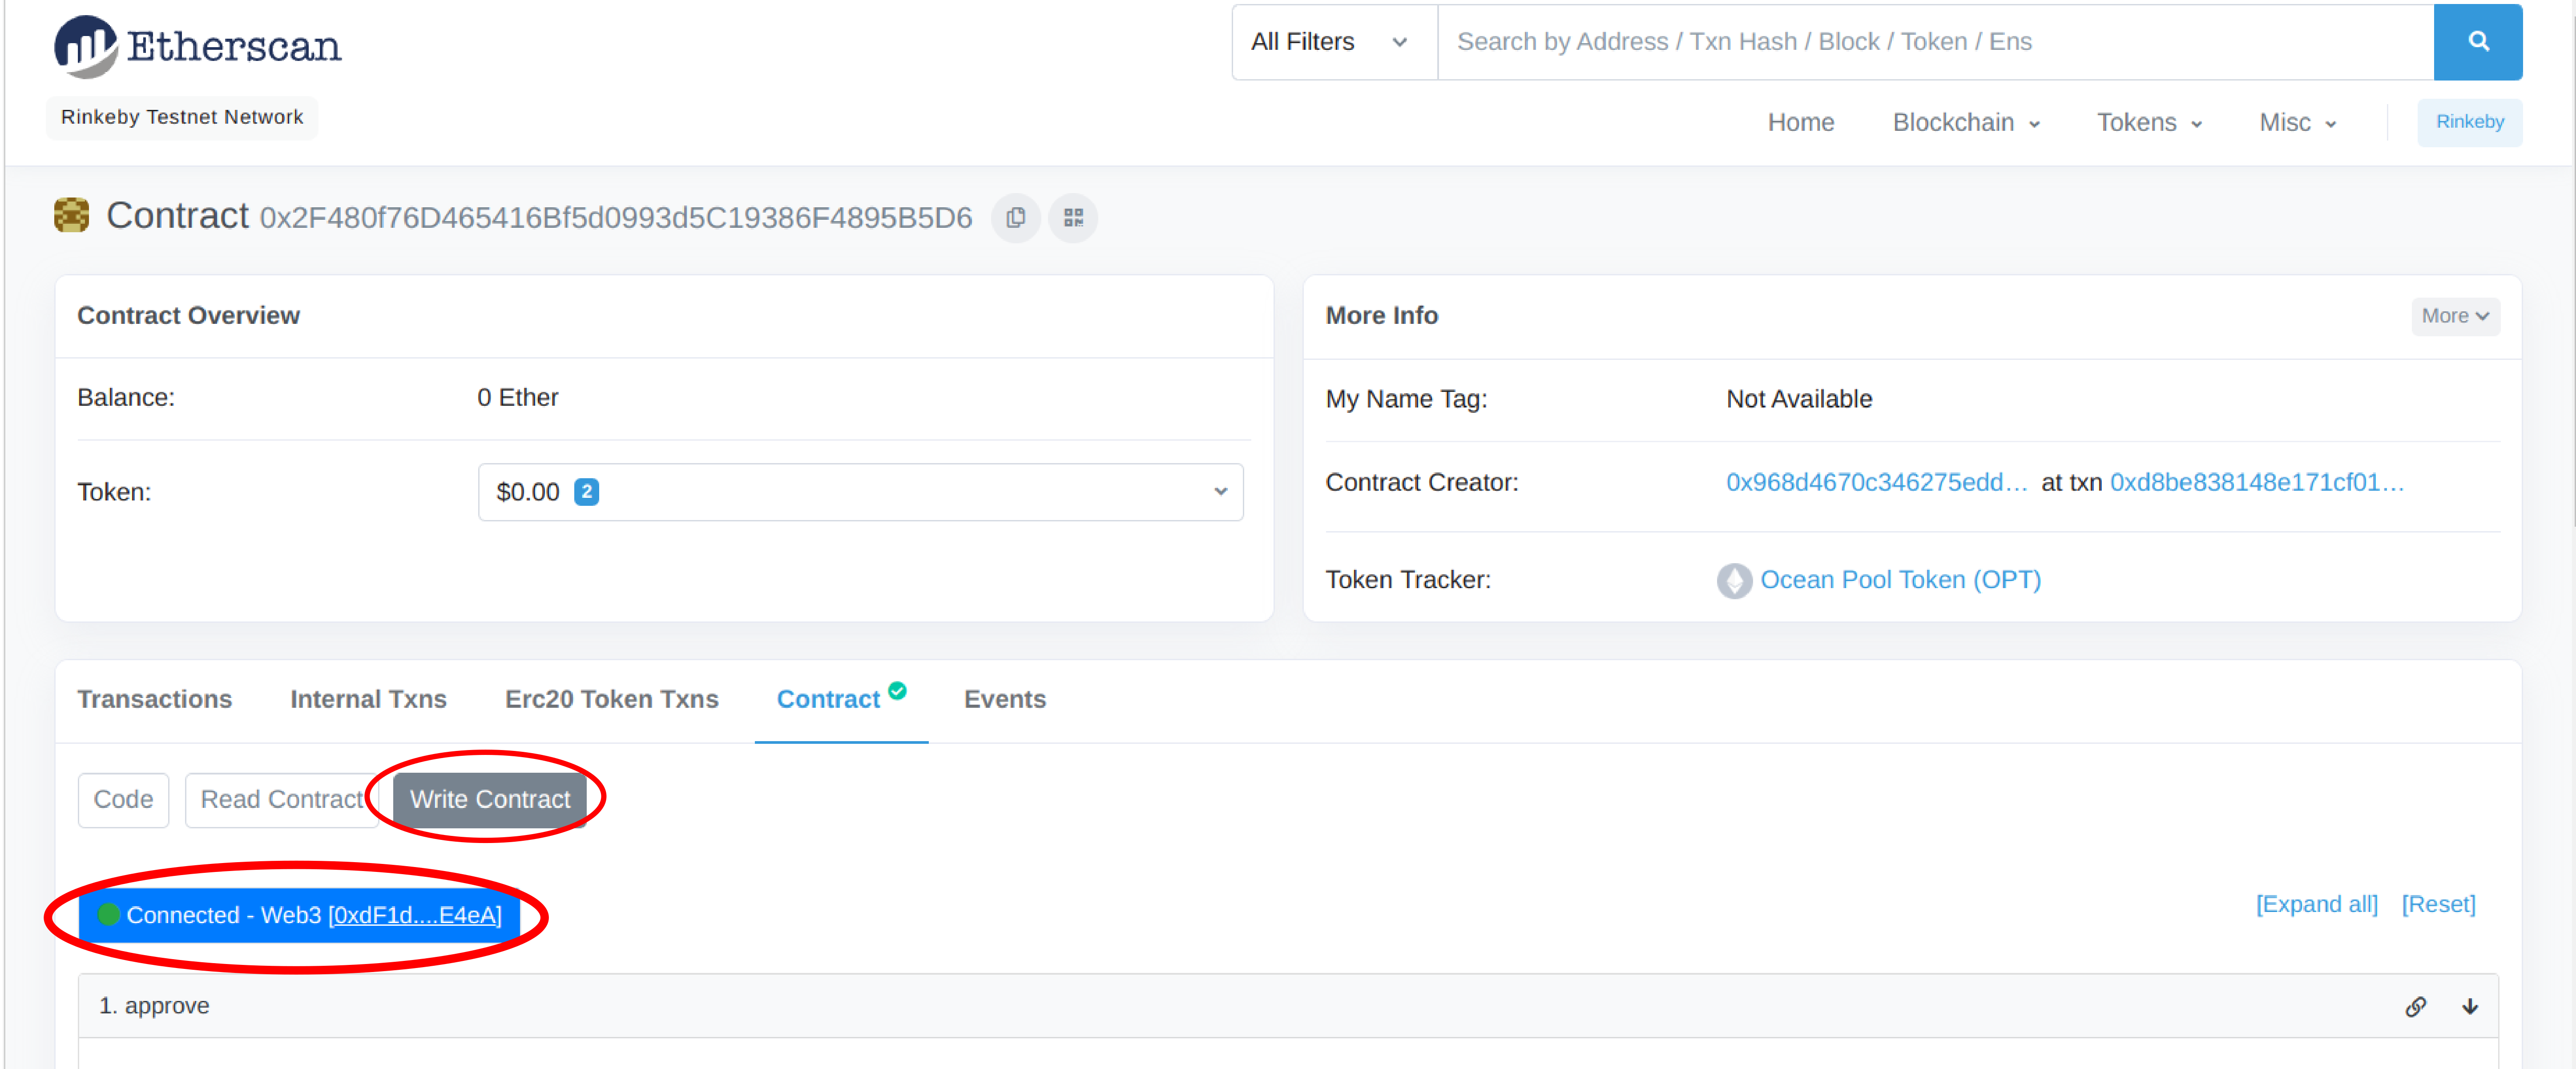
Task: Click the green verified checkmark on Contract tab
Action: [x=897, y=690]
